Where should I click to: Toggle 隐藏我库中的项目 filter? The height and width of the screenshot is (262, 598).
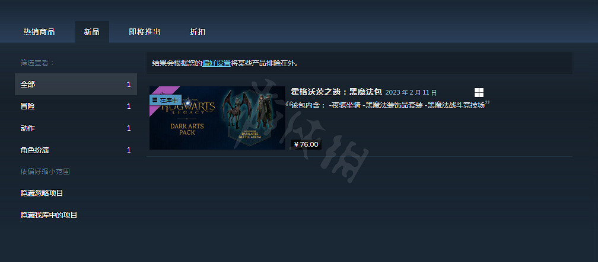pyautogui.click(x=49, y=215)
